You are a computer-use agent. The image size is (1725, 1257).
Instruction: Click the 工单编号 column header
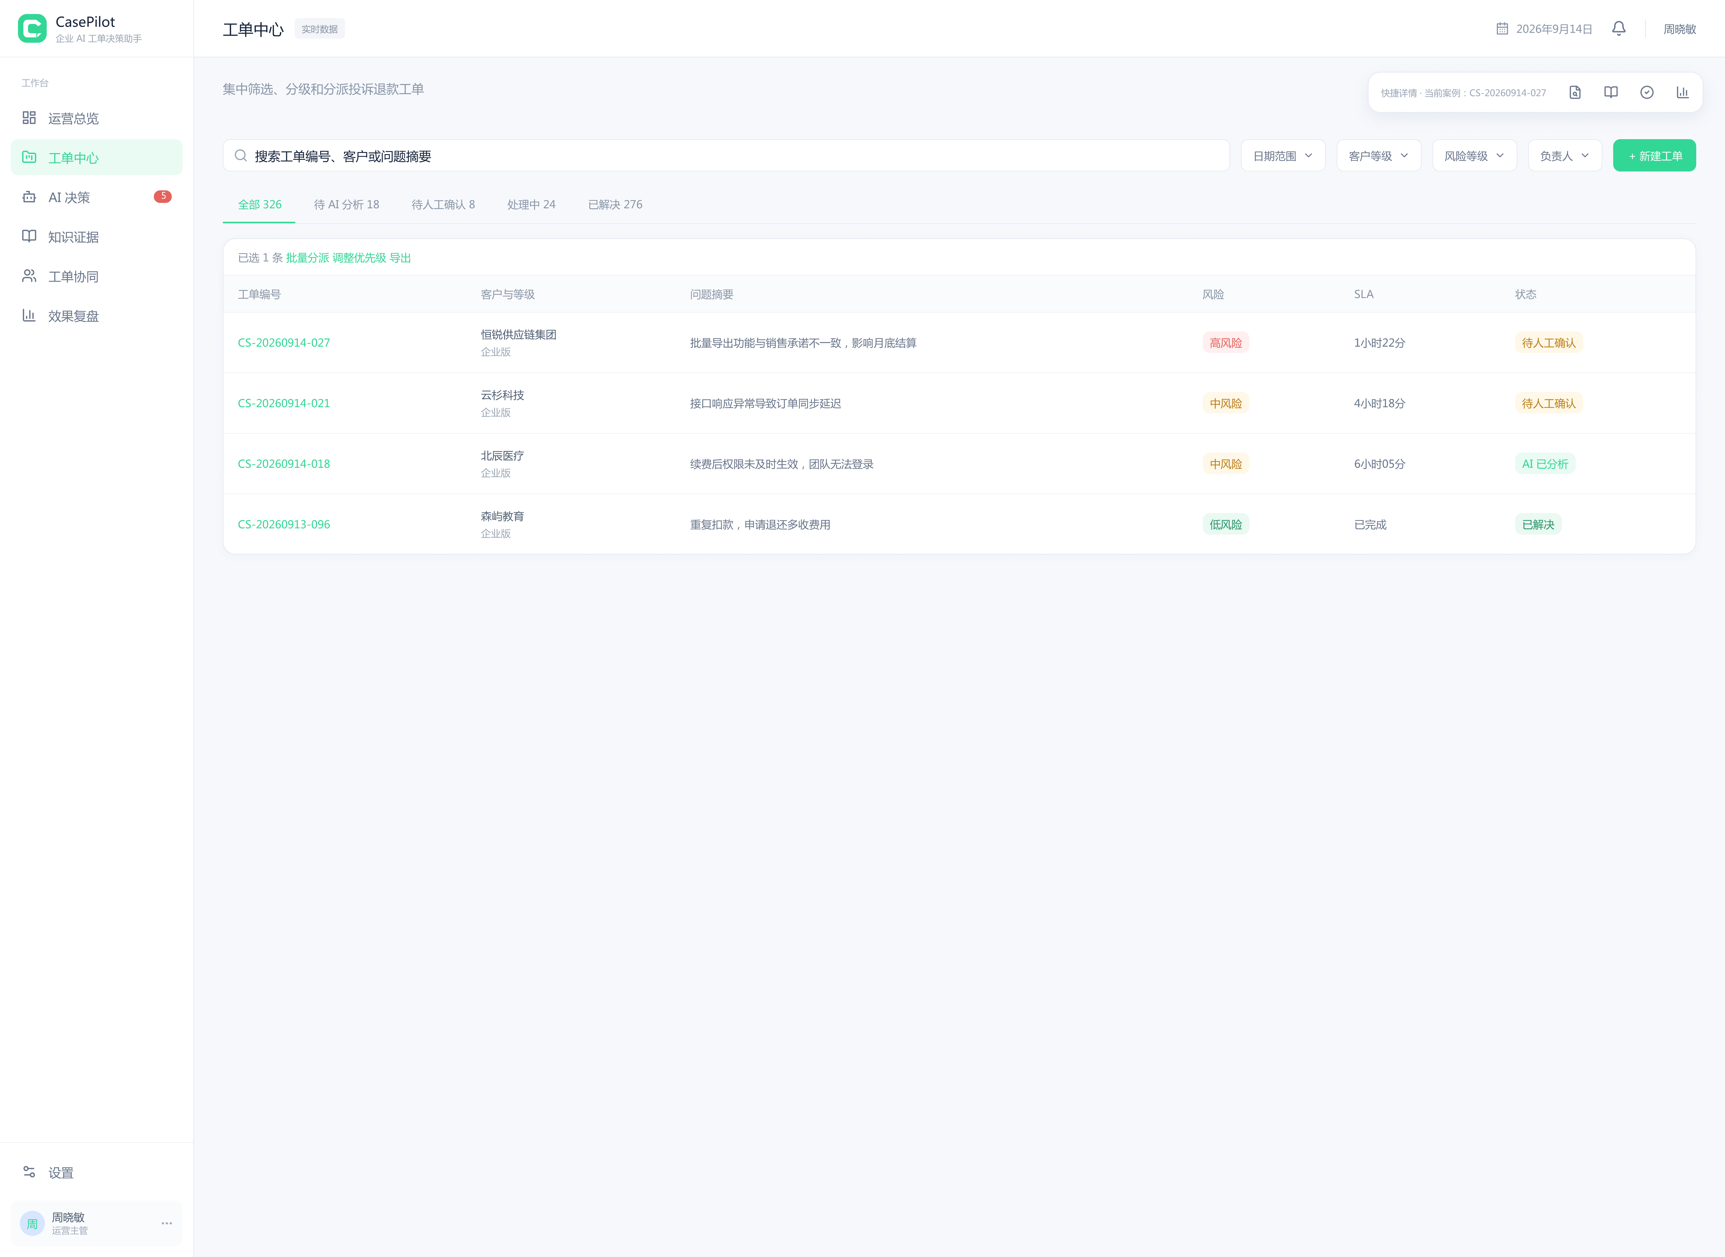260,294
